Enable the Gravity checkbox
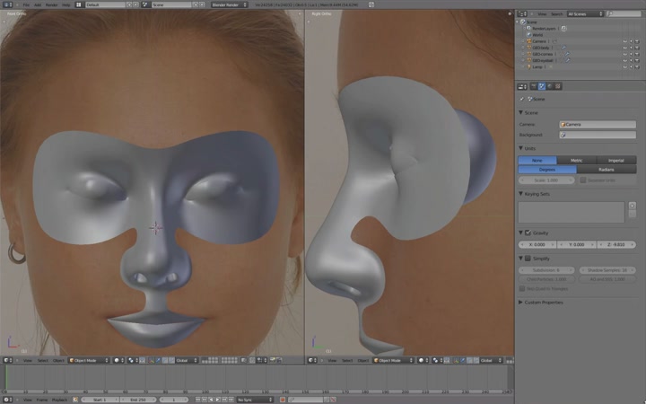646x404 pixels. tap(528, 233)
